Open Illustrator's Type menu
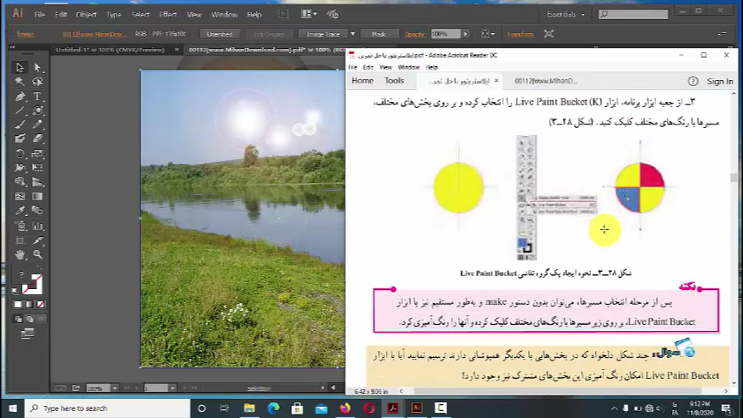Image resolution: width=743 pixels, height=418 pixels. 114,15
